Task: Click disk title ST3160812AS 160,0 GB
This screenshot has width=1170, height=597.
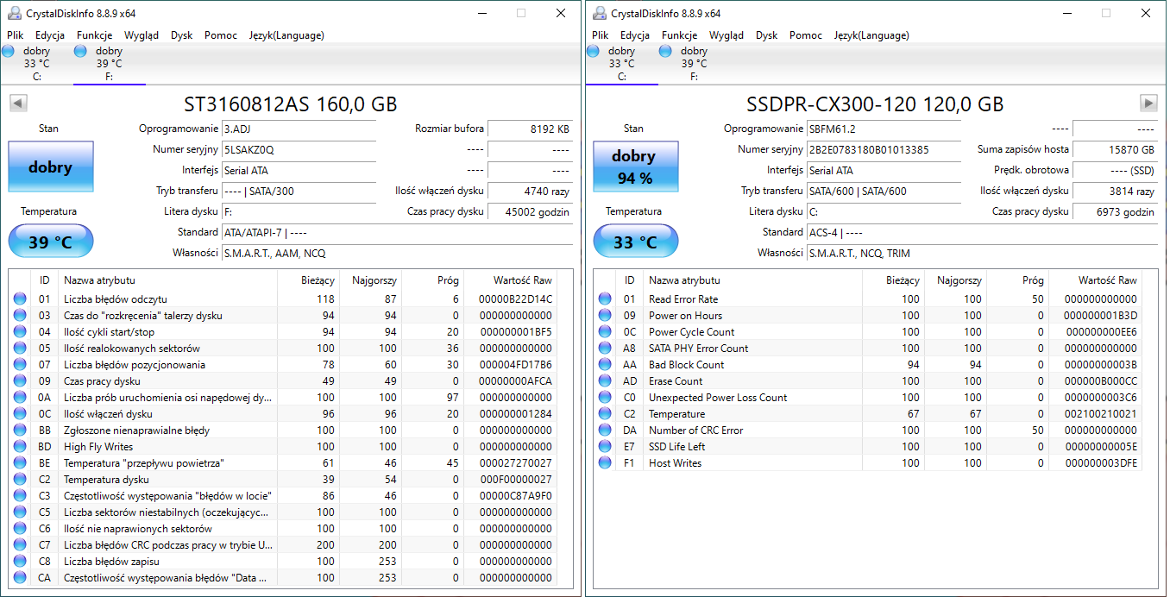Action: click(x=291, y=104)
